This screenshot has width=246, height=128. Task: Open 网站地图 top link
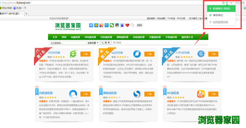pos(161,18)
